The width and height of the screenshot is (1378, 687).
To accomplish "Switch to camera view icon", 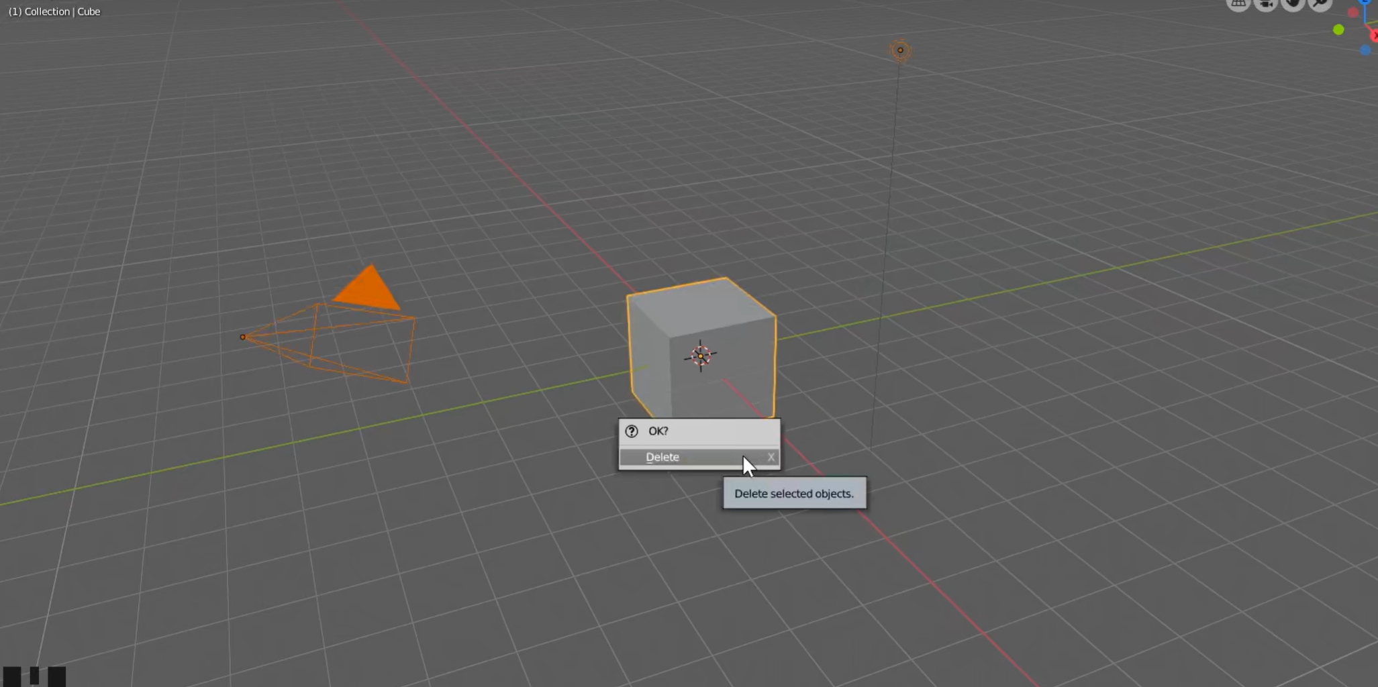I will pos(1265,4).
